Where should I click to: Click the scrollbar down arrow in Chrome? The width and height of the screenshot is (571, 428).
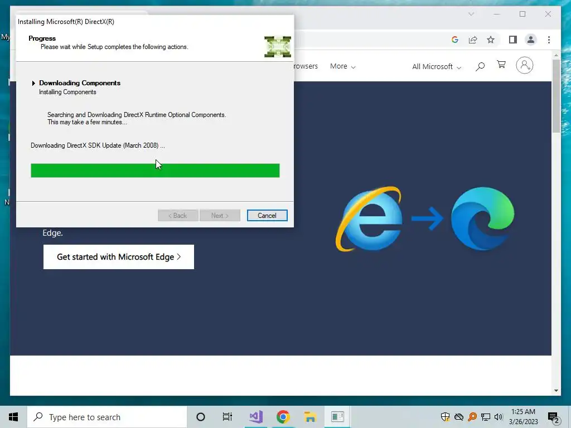pos(556,391)
